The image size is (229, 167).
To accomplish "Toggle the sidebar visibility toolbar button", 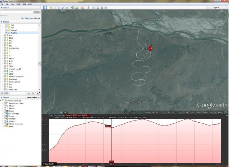I will [x=45, y=7].
